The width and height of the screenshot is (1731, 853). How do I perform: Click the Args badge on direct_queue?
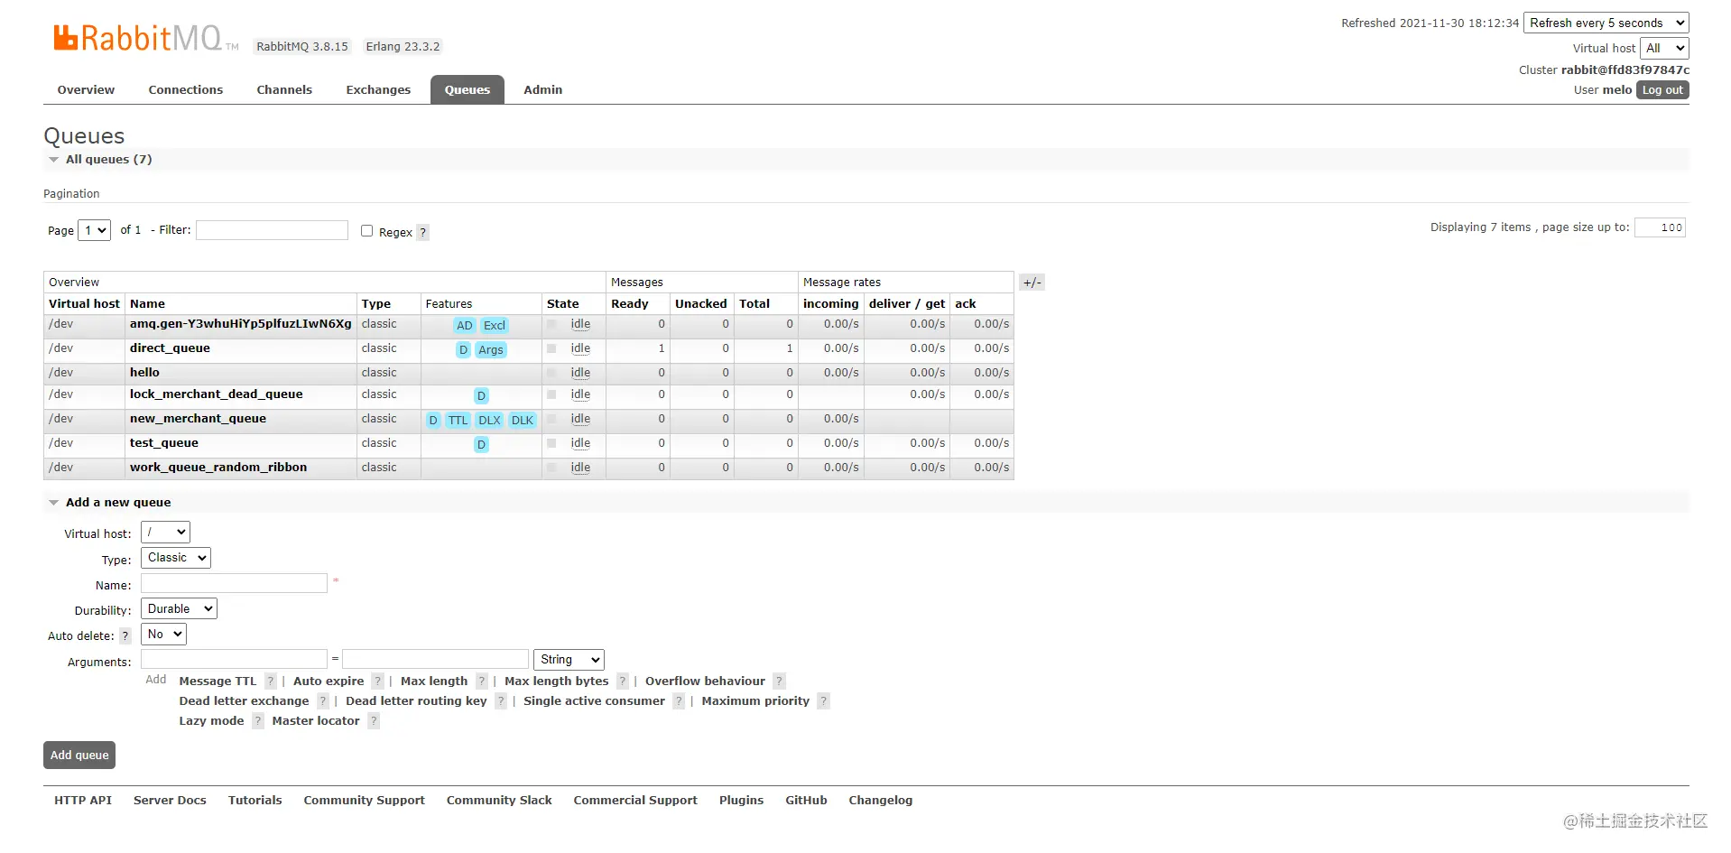click(x=491, y=350)
